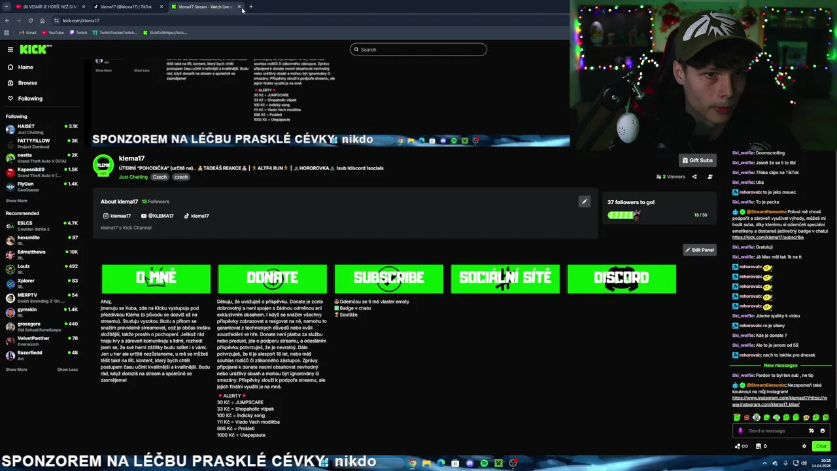Open the emoji picker in chat input
This screenshot has height=471, width=837.
tap(823, 431)
